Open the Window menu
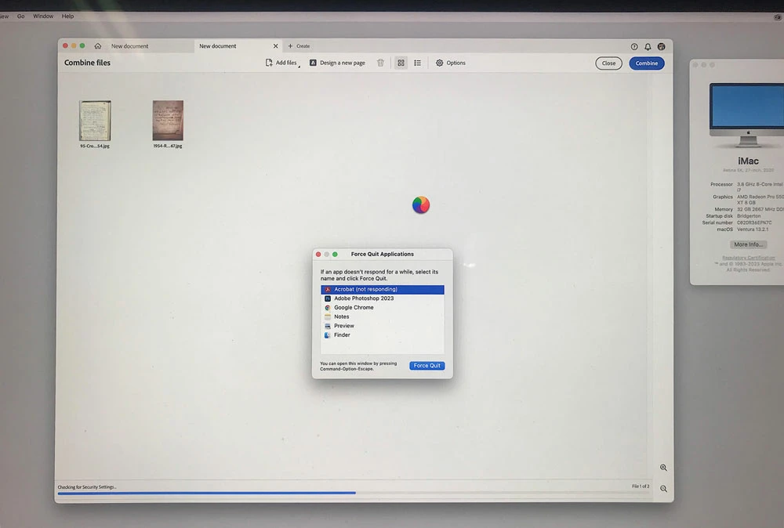Viewport: 784px width, 528px height. 43,16
